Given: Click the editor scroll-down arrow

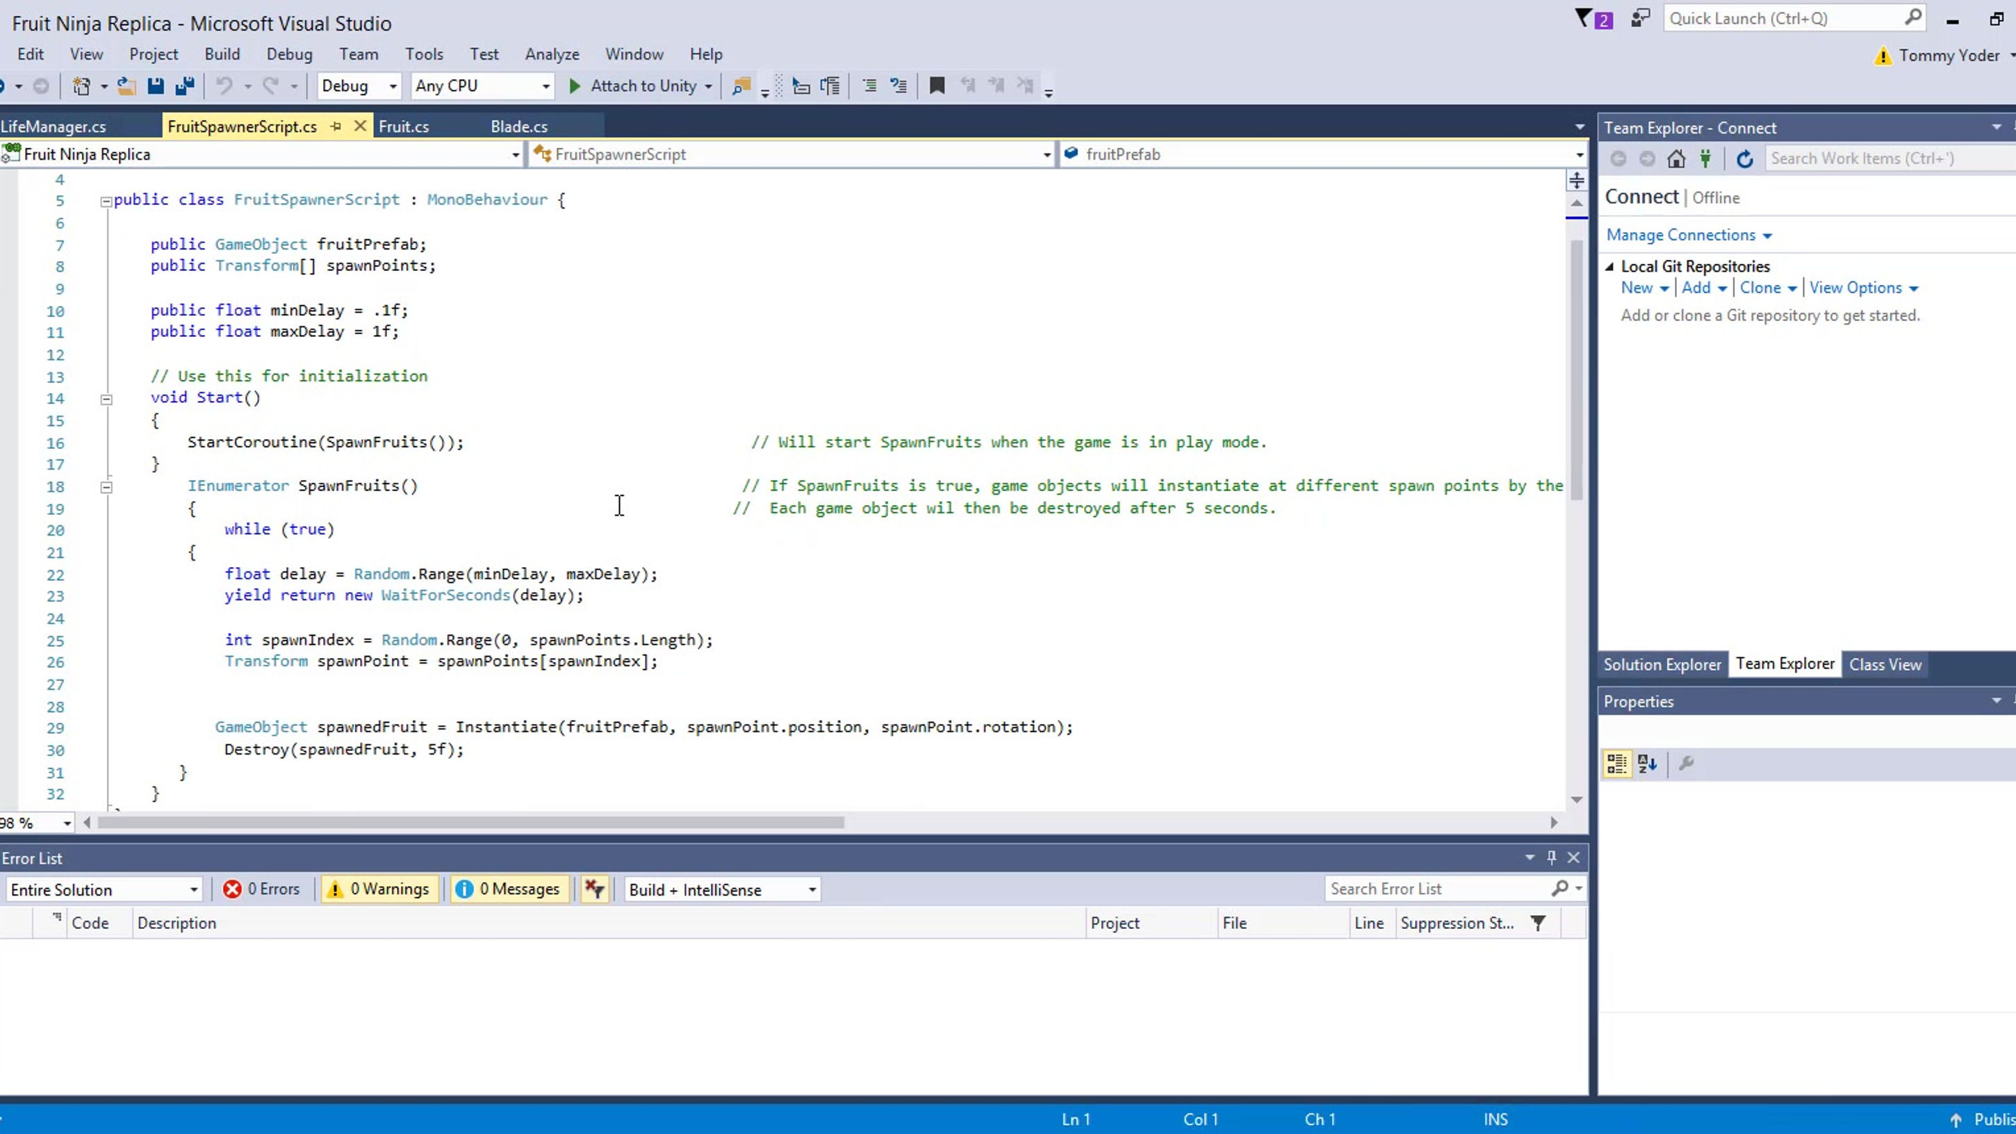Looking at the screenshot, I should coord(1577,800).
